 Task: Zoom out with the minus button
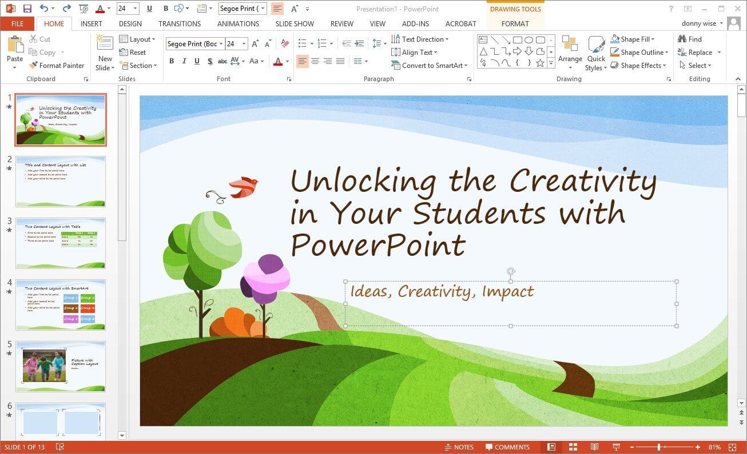point(632,447)
